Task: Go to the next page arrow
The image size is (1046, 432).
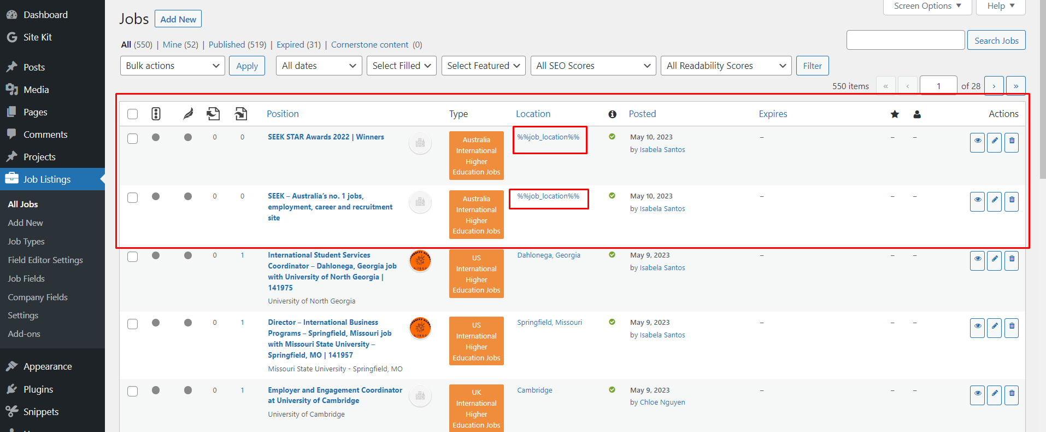Action: [994, 86]
